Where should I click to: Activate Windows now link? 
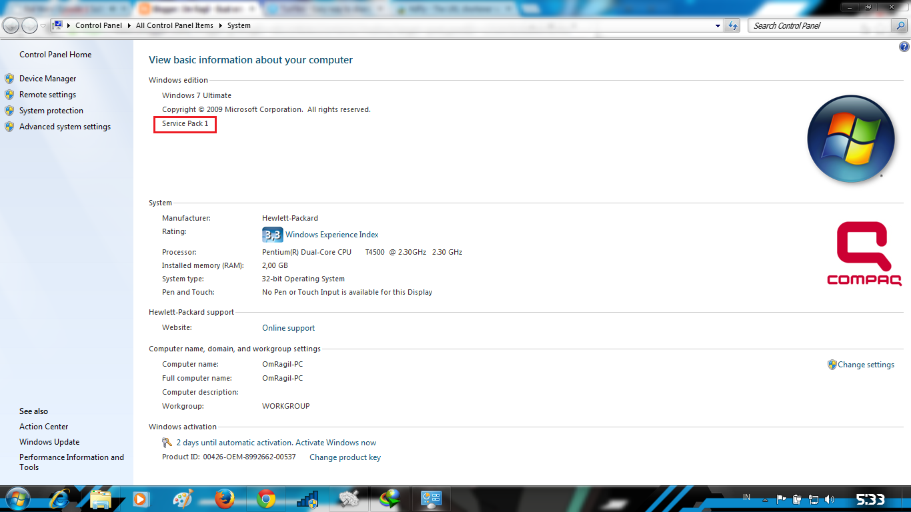click(x=335, y=443)
